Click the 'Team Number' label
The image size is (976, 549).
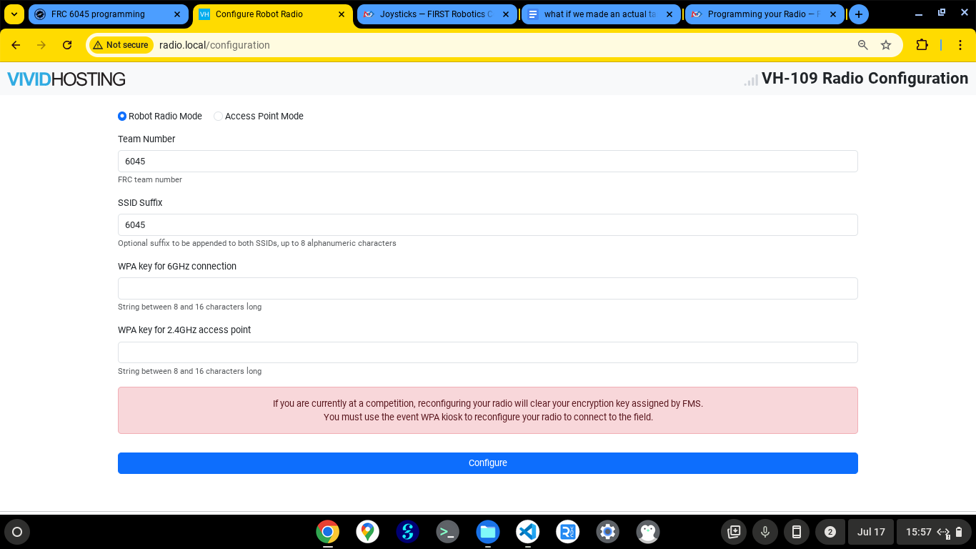pyautogui.click(x=146, y=139)
